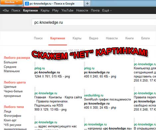Open Почта in the black Google bar
Screen dimensions: 156x130
tap(95, 11)
